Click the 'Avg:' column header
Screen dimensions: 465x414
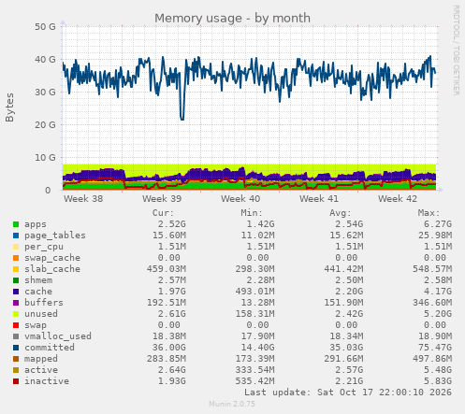point(341,213)
